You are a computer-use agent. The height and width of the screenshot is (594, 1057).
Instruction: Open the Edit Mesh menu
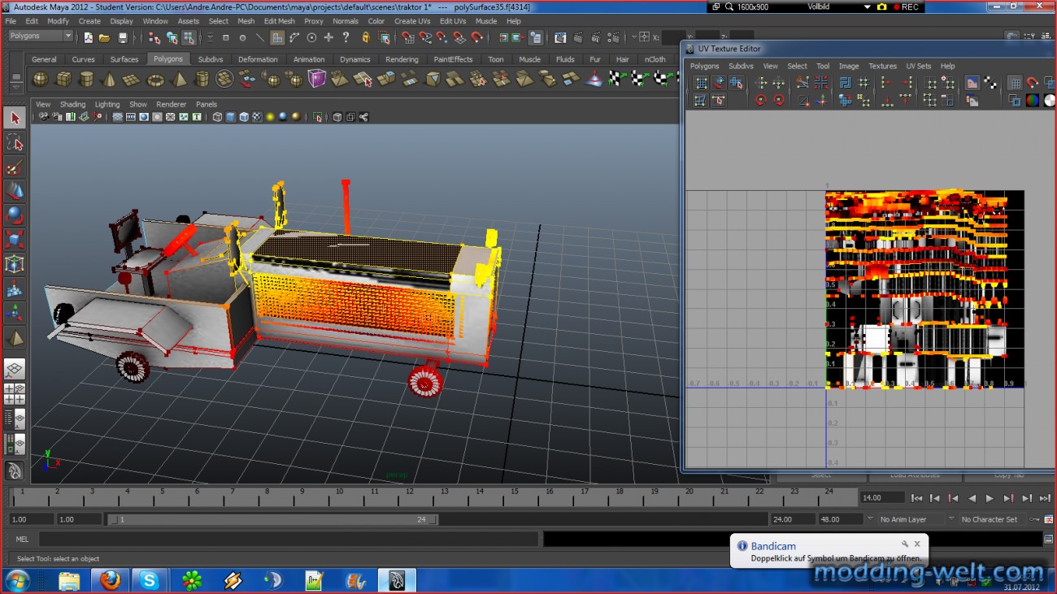279,21
